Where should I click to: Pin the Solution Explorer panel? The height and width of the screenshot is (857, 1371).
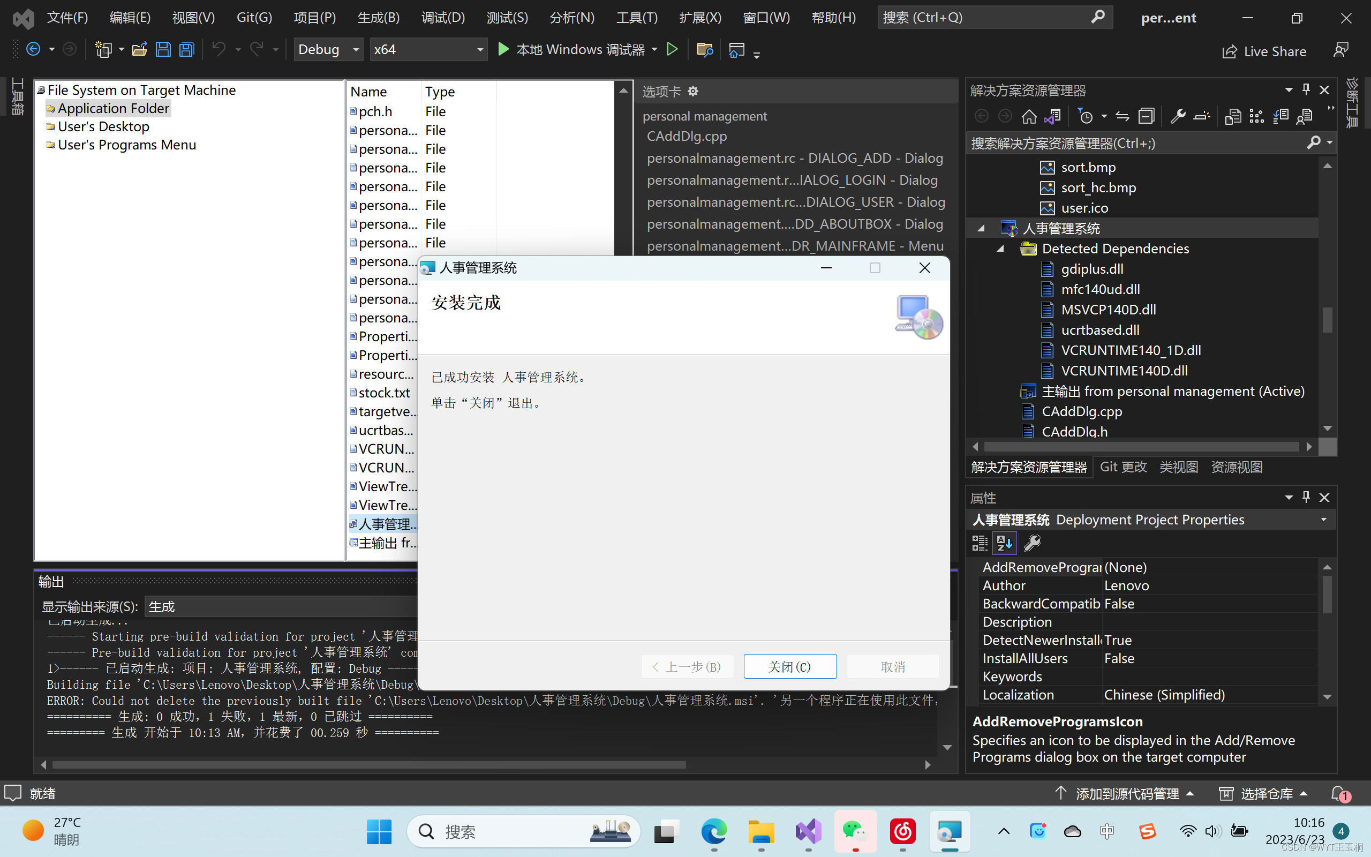click(x=1305, y=89)
